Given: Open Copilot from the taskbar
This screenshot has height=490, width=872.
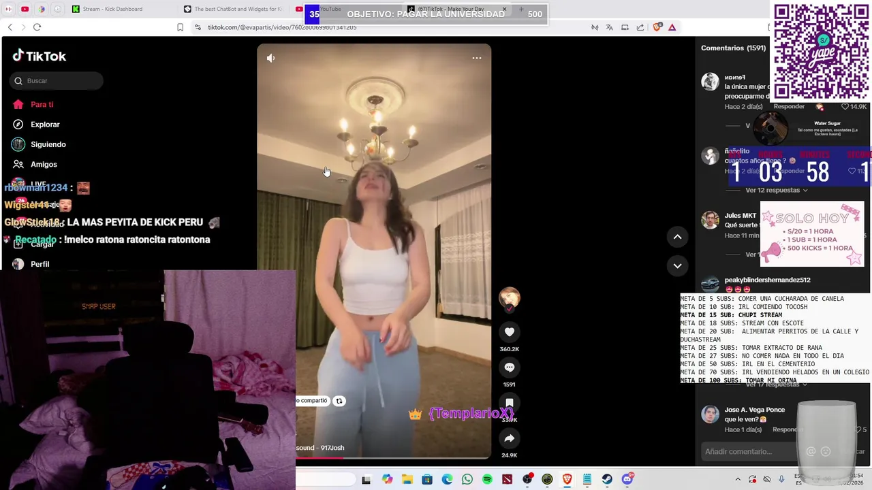Looking at the screenshot, I should [387, 480].
